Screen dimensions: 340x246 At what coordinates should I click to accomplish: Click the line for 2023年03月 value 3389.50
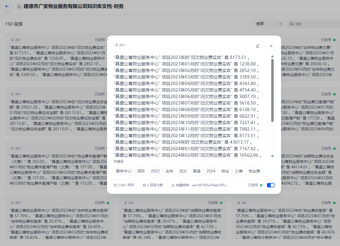tap(186, 77)
